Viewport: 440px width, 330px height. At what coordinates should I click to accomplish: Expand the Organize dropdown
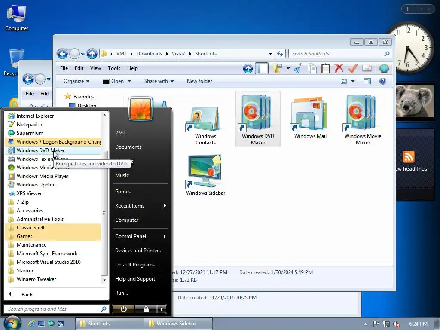point(76,81)
